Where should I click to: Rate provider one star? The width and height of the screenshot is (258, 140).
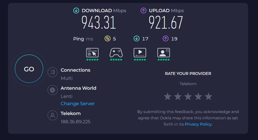tap(168, 96)
